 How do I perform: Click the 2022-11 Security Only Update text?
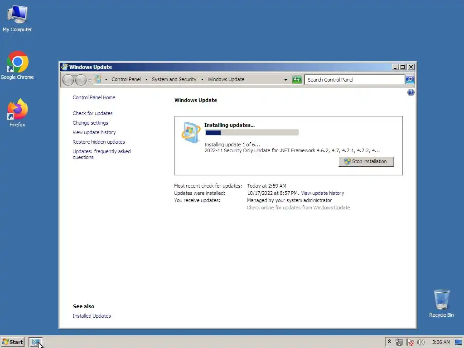coord(292,150)
